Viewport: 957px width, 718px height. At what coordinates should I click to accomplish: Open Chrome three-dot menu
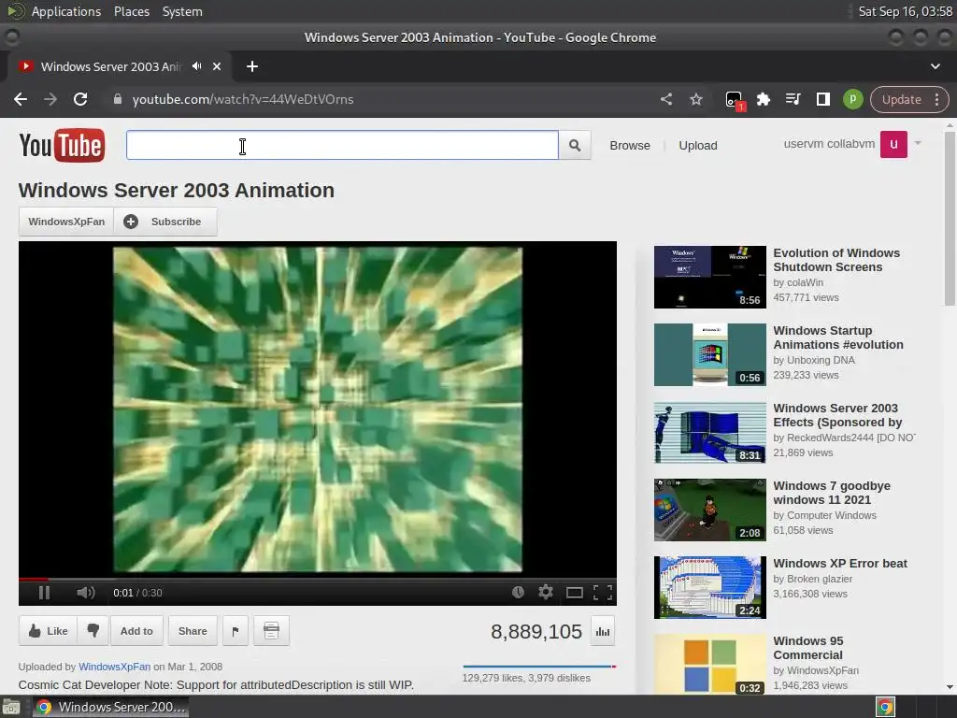[936, 99]
